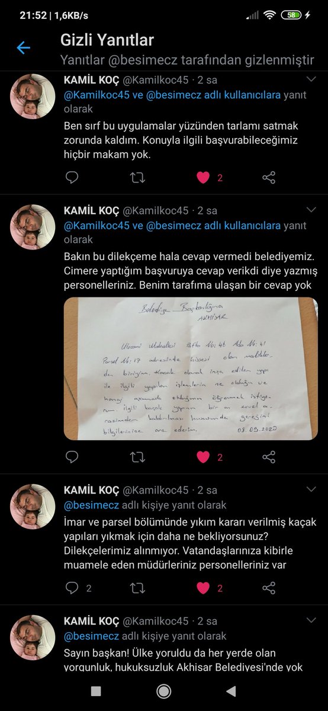Open @besimecz mention in the İmar tweet

pyautogui.click(x=91, y=505)
